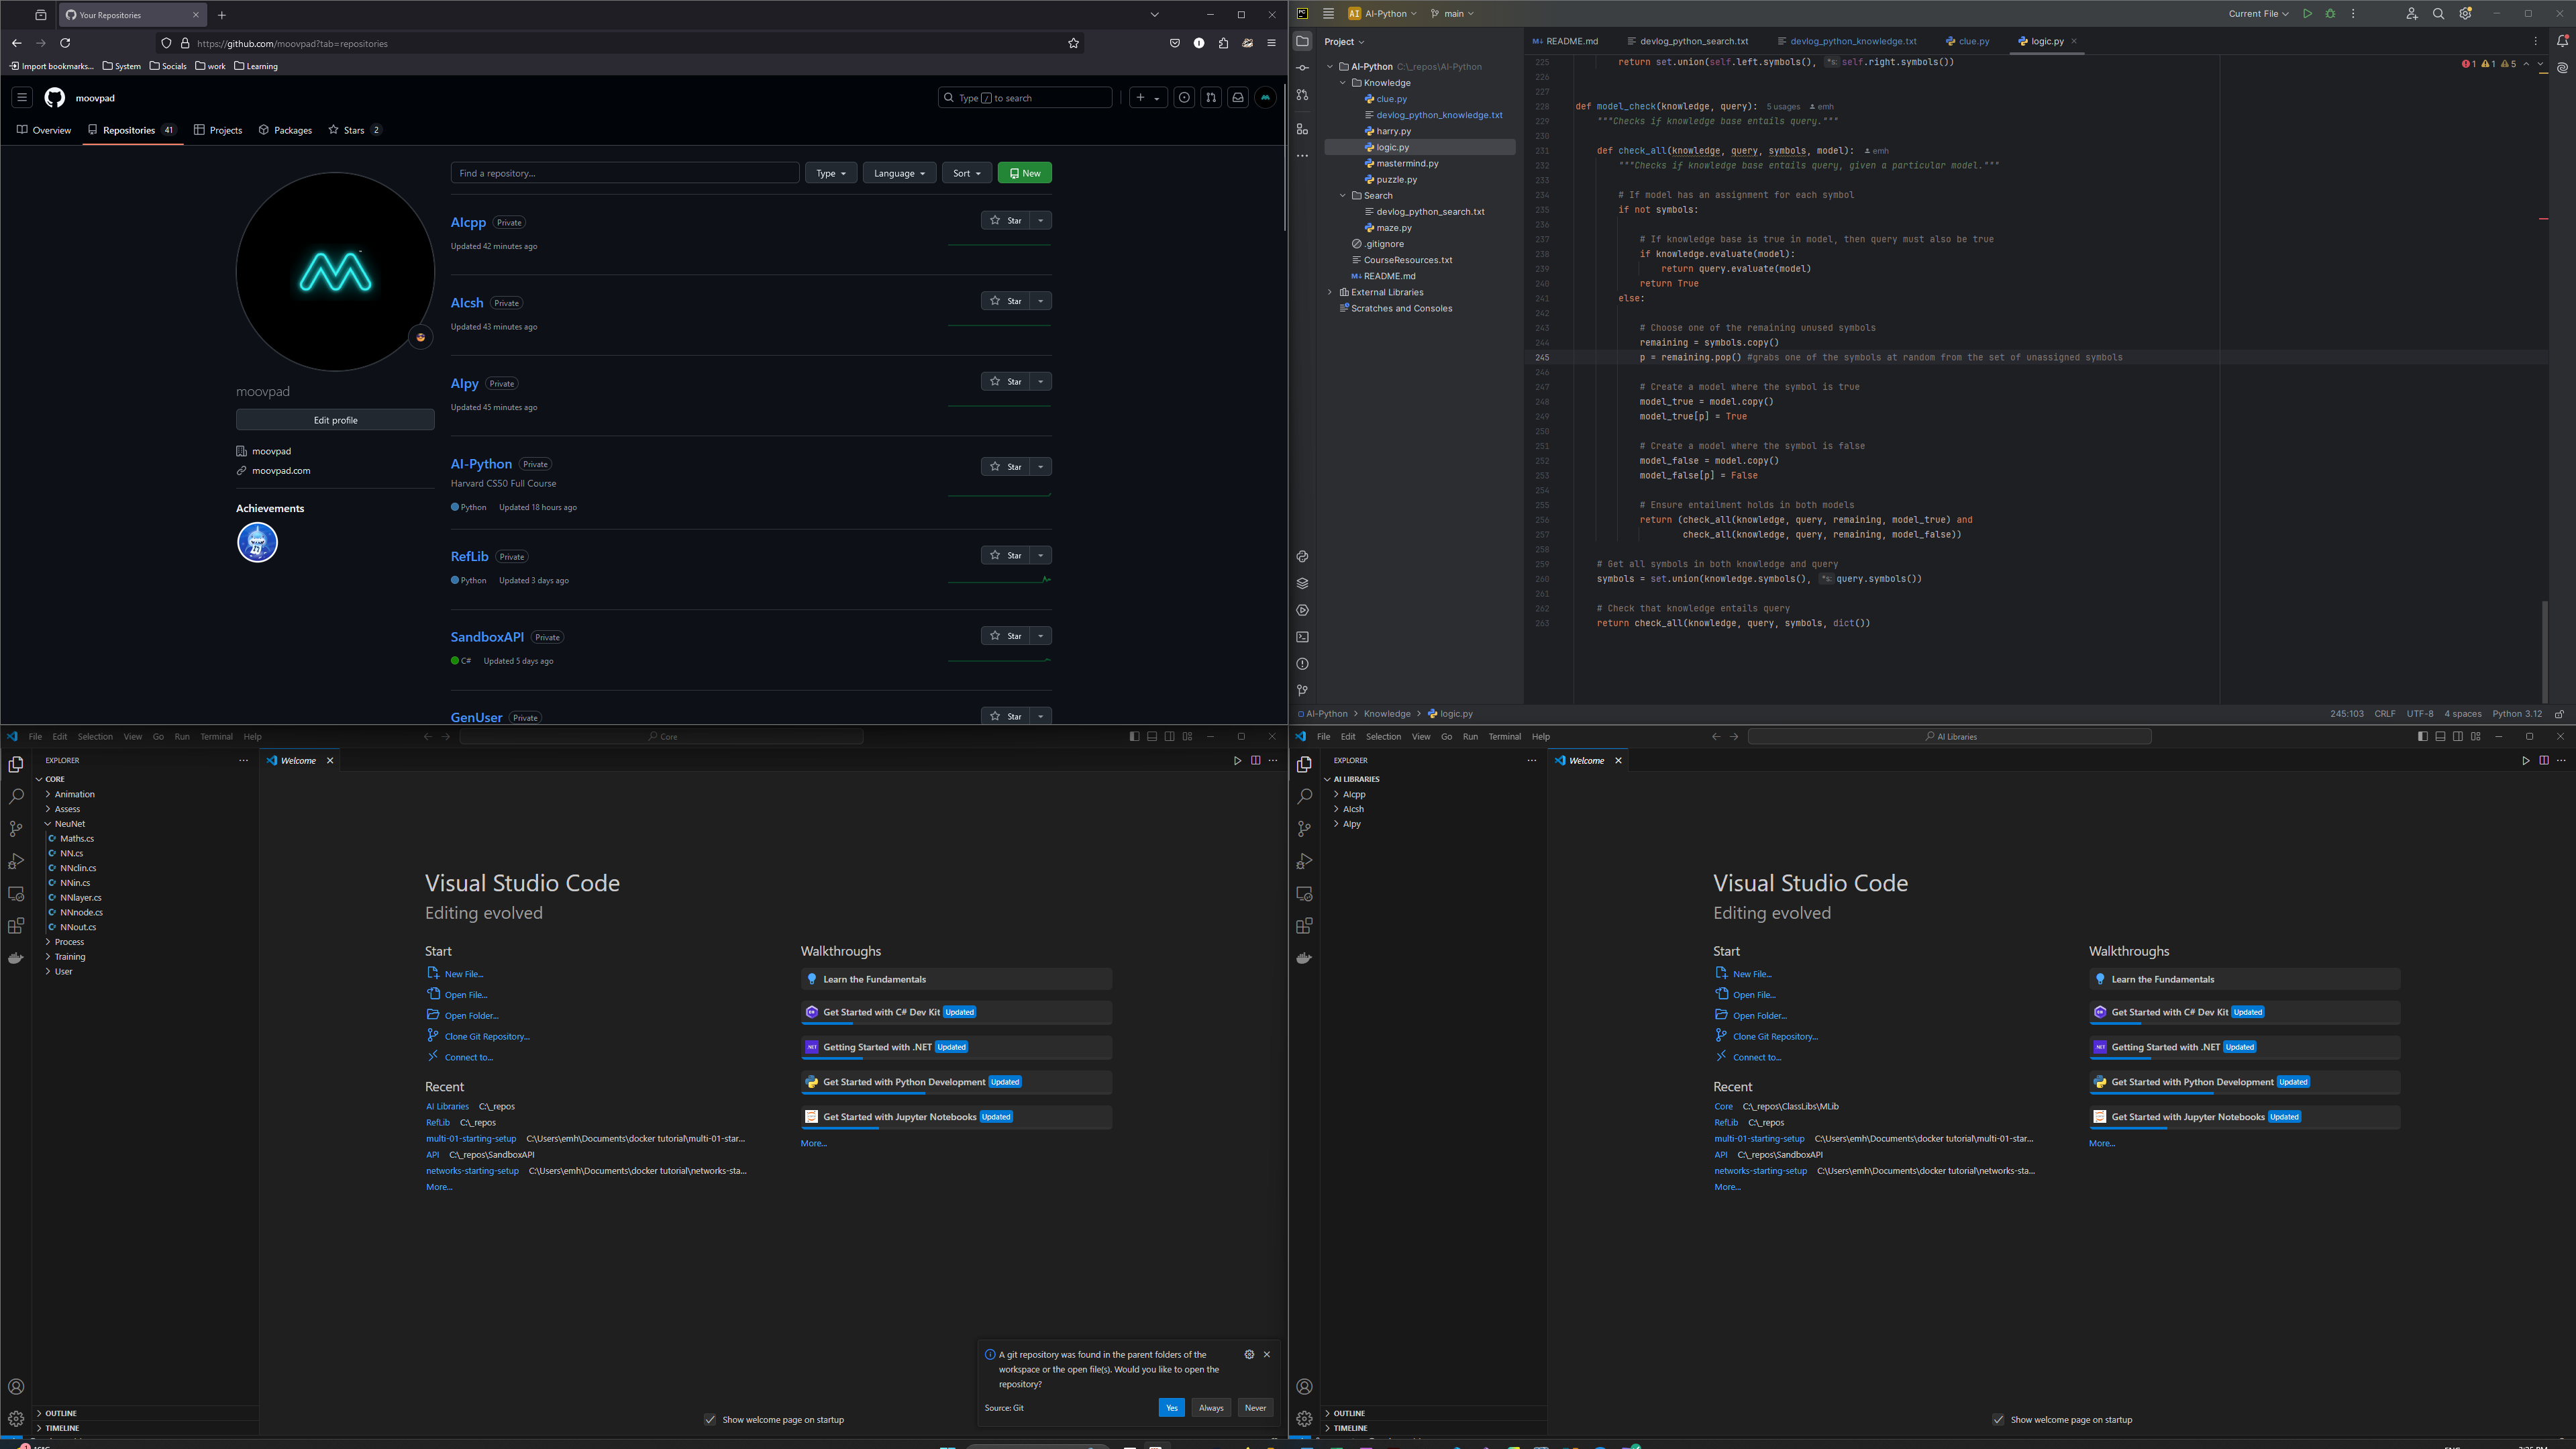The height and width of the screenshot is (1449, 2576).
Task: Open Manage gear in left VS Code
Action: [16, 1419]
